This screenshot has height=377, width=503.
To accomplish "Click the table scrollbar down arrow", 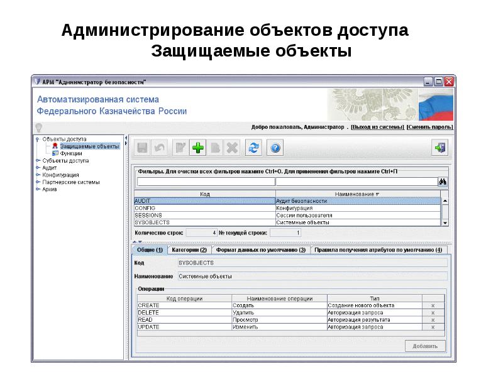I will point(445,222).
